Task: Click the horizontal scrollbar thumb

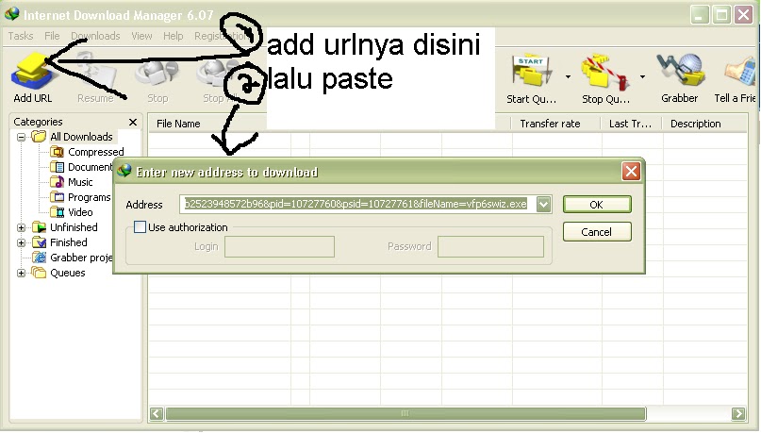Action: coord(405,413)
